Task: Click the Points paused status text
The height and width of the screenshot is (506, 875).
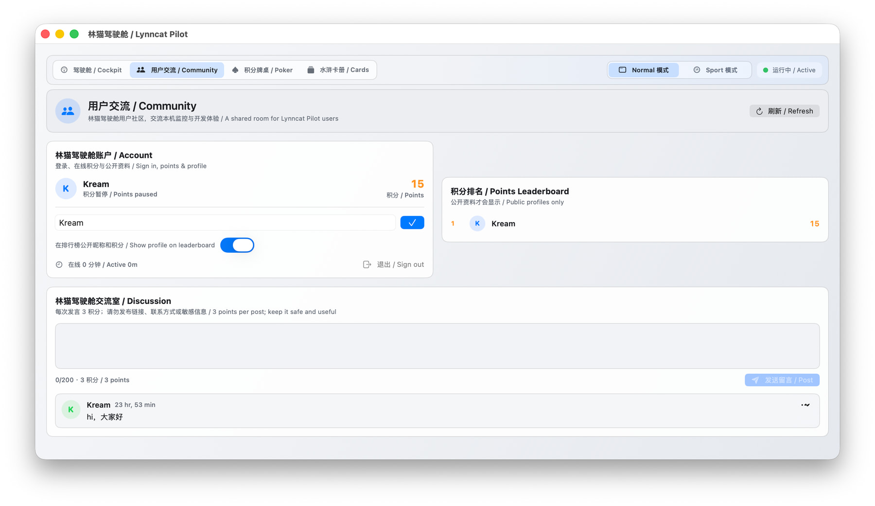Action: point(120,194)
